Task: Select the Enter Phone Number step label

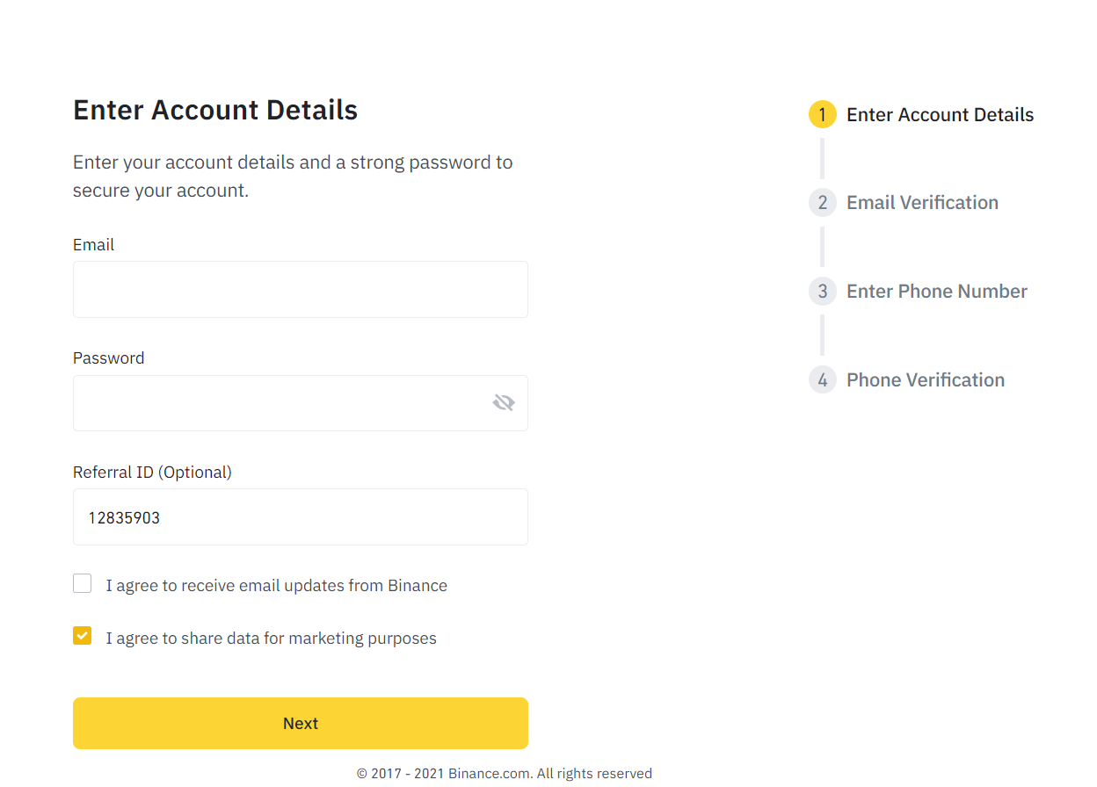Action: (x=936, y=292)
